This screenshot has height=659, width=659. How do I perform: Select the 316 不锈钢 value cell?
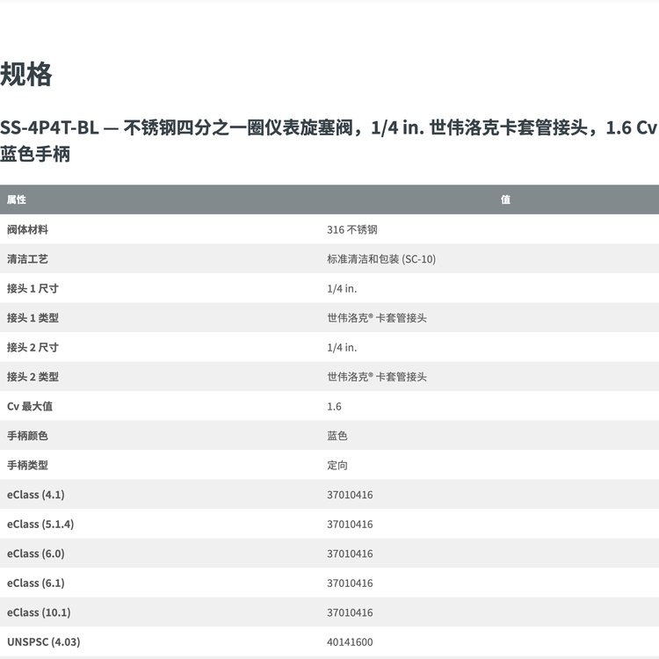click(351, 229)
